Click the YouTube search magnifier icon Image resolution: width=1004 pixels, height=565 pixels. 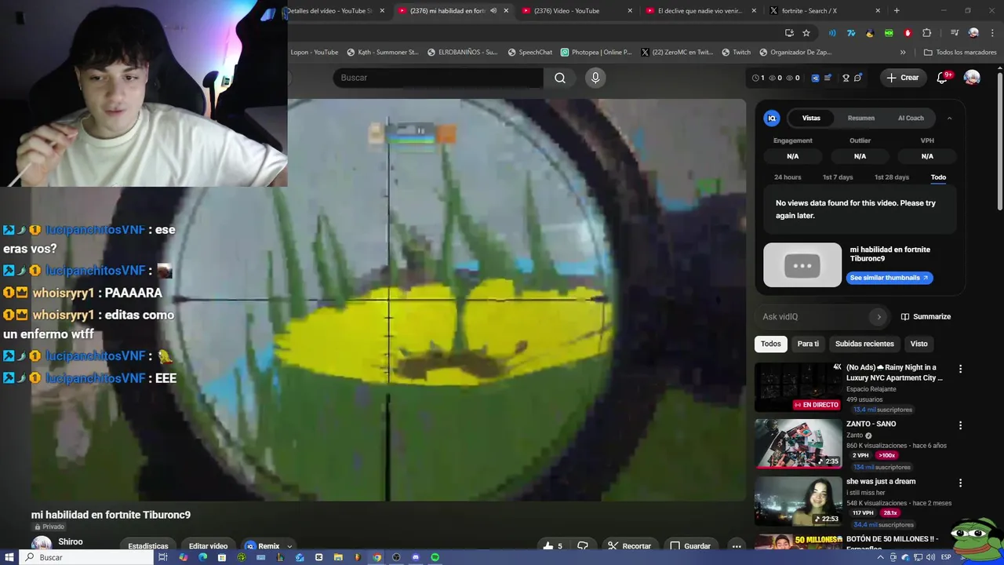coord(560,78)
